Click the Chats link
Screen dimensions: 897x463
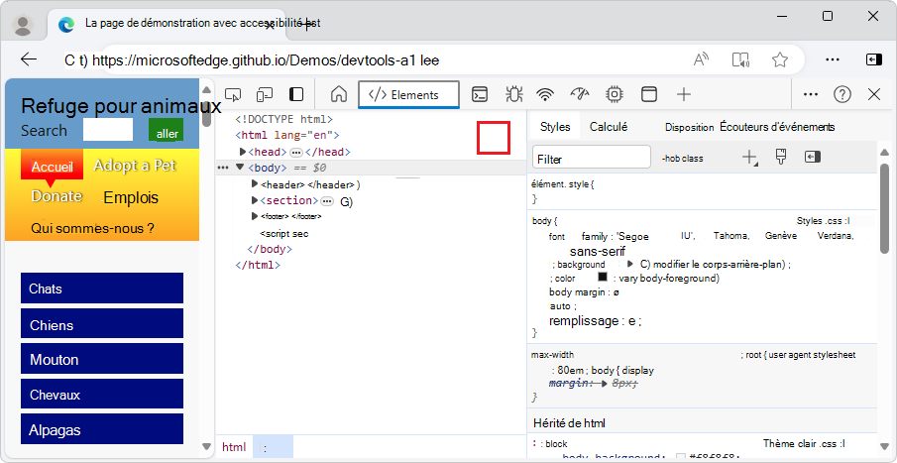point(102,288)
